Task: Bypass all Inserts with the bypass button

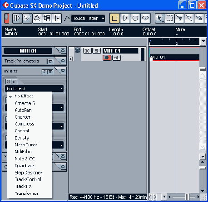Action: [50, 72]
